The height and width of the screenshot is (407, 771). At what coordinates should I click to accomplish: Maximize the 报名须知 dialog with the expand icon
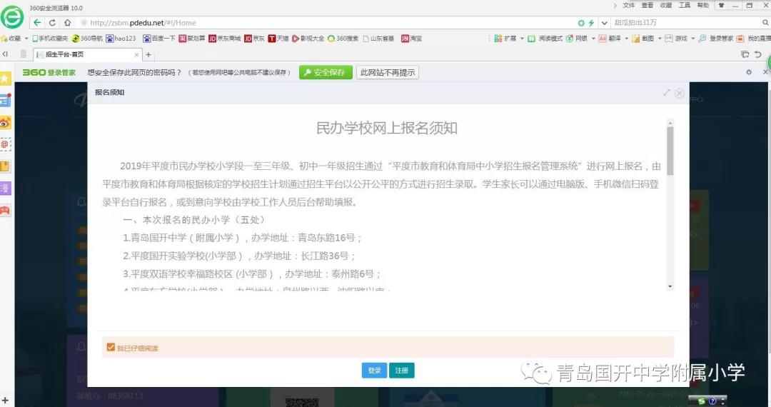[x=667, y=92]
